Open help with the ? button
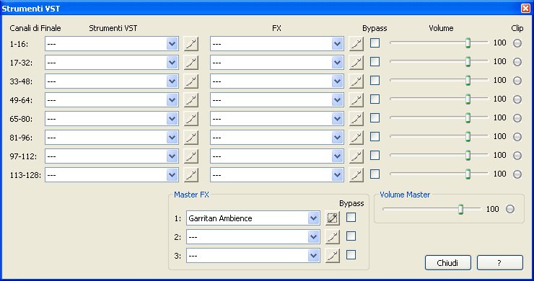Image resolution: width=534 pixels, height=281 pixels. (x=500, y=263)
